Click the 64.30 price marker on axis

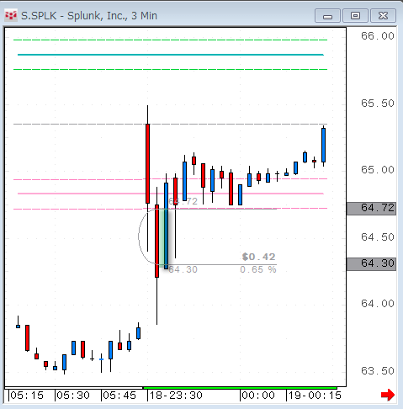click(x=371, y=264)
